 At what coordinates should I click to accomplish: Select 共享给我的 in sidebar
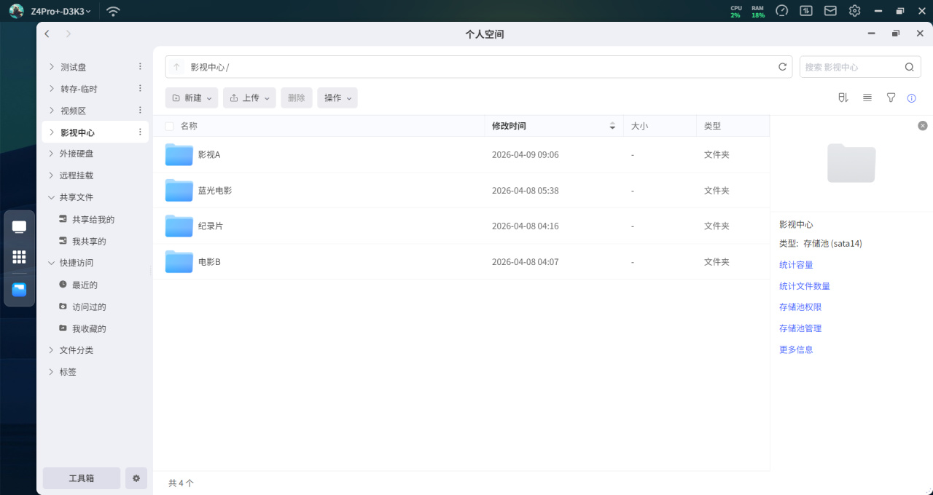tap(93, 219)
